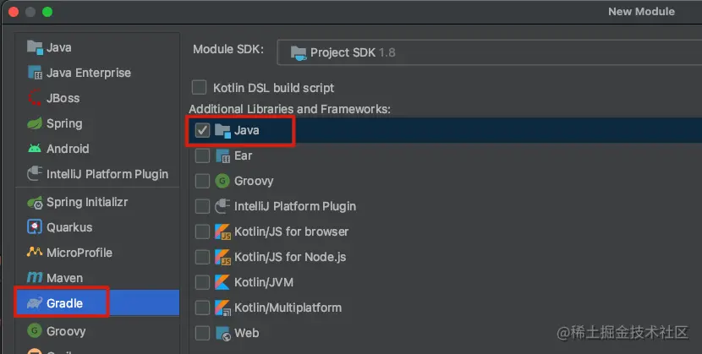Viewport: 702px width, 354px height.
Task: Check the Web framework checkbox
Action: coord(202,333)
